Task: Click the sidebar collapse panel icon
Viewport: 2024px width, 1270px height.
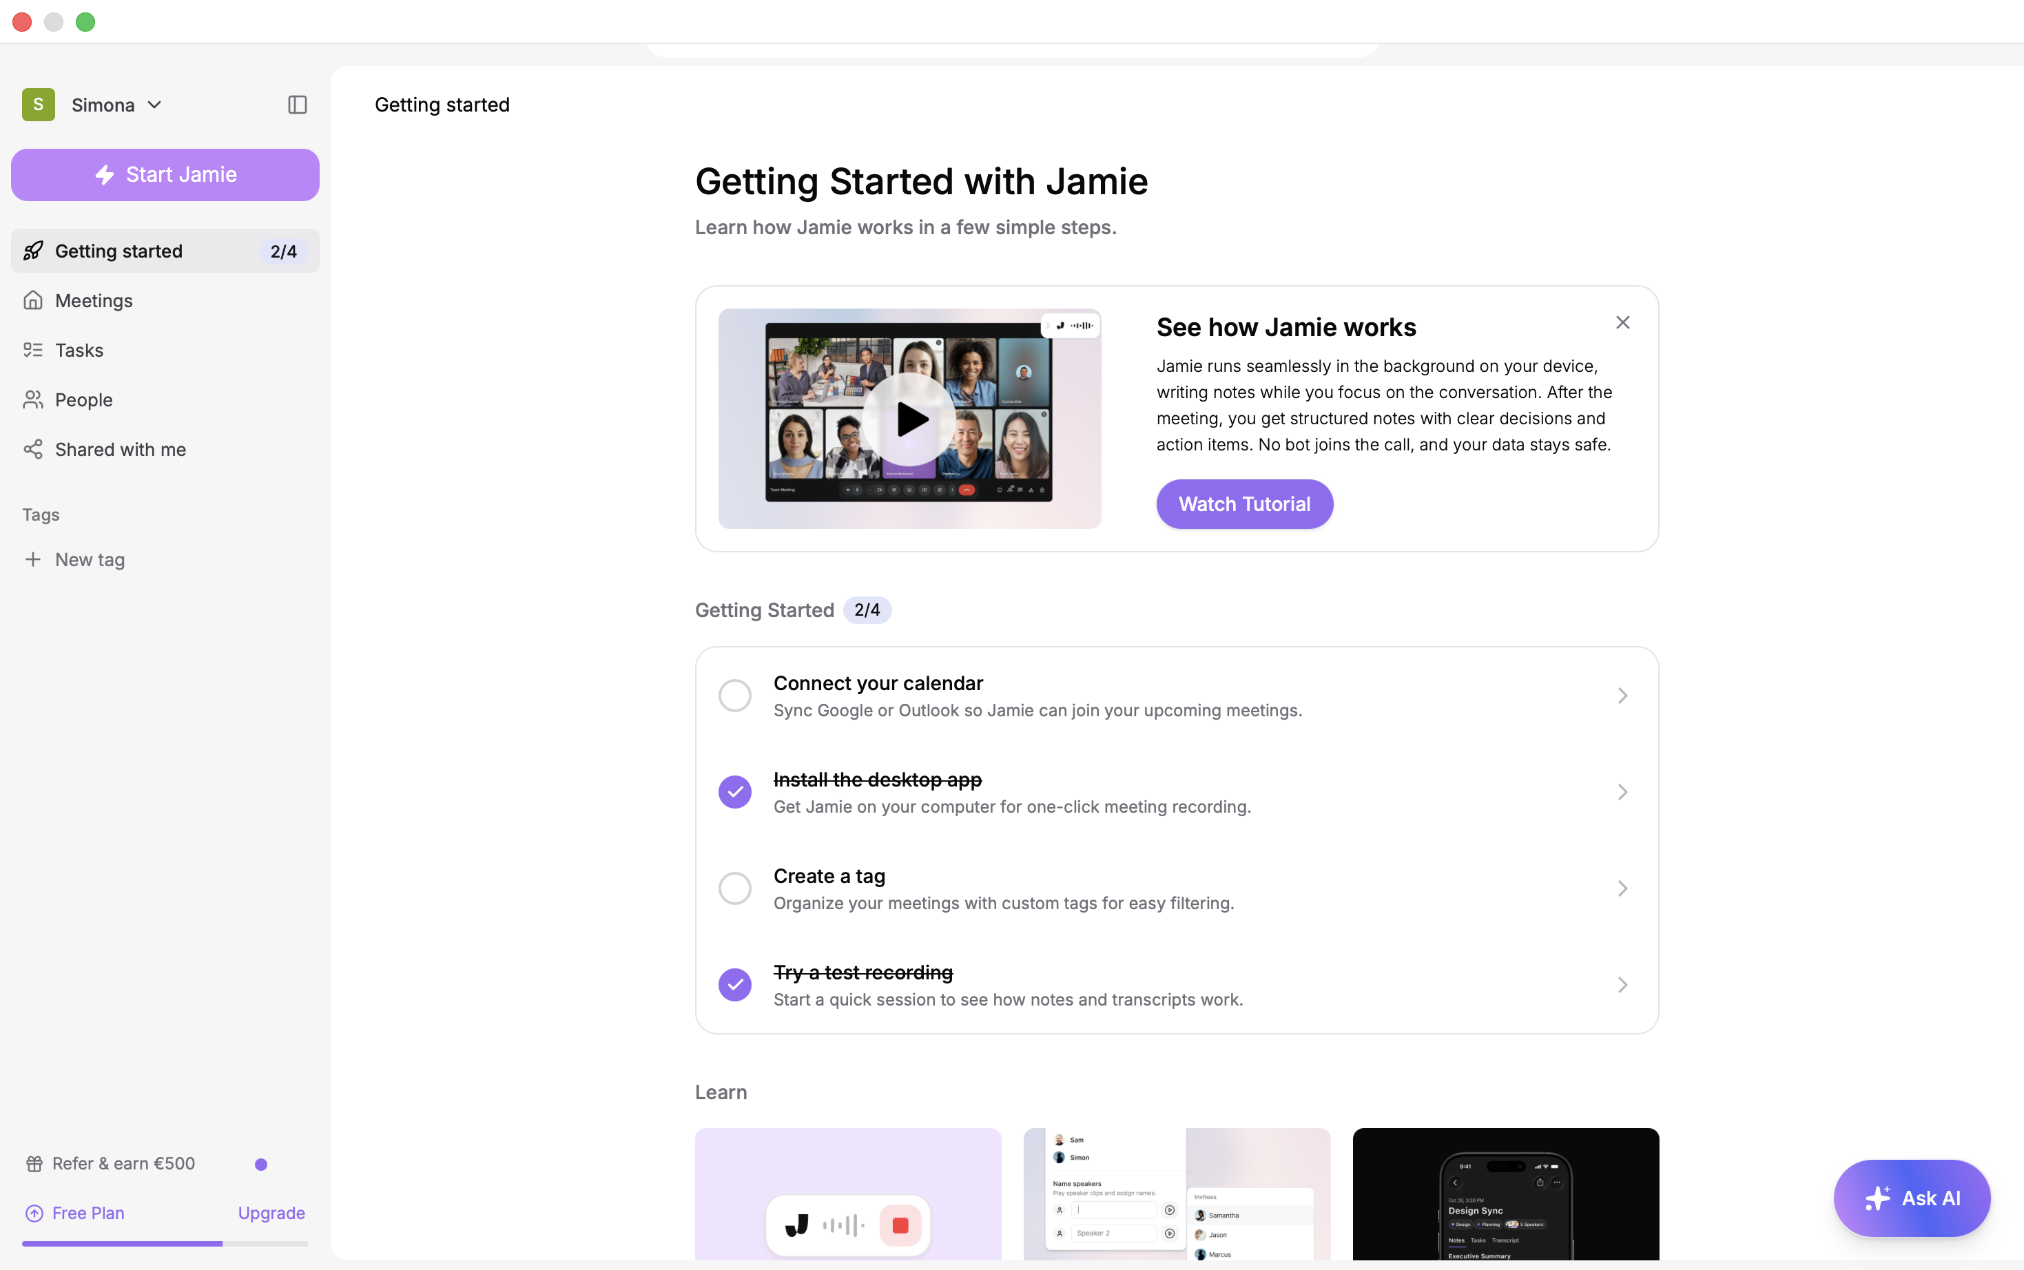Action: tap(298, 105)
